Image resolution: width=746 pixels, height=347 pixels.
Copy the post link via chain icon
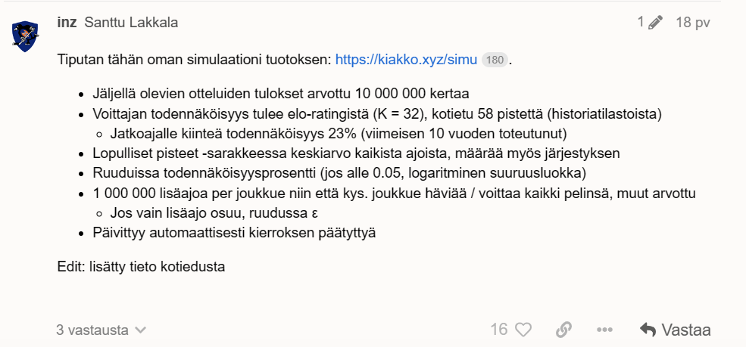pyautogui.click(x=563, y=330)
